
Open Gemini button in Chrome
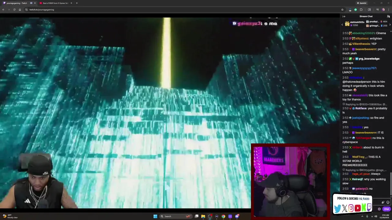(x=362, y=3)
